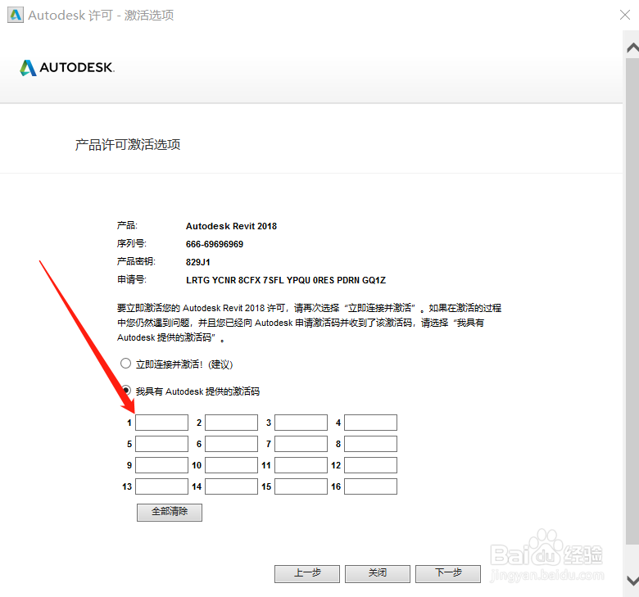Select 立即连接并激活 radio option

126,363
